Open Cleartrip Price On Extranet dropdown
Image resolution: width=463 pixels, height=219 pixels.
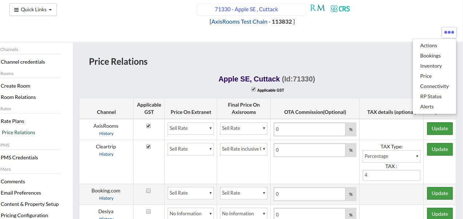(x=191, y=149)
